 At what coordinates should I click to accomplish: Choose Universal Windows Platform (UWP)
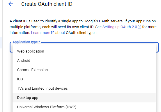tap(84, 107)
